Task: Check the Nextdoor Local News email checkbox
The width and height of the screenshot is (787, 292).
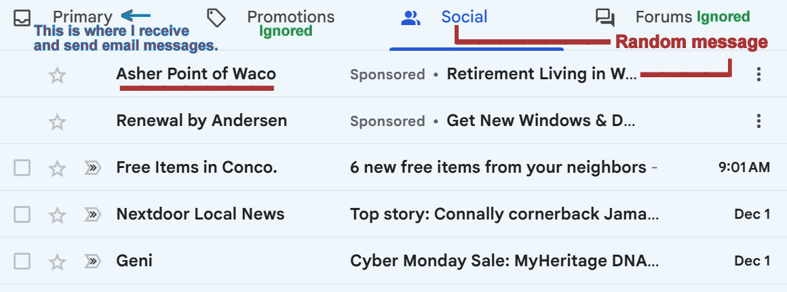Action: coord(22,215)
